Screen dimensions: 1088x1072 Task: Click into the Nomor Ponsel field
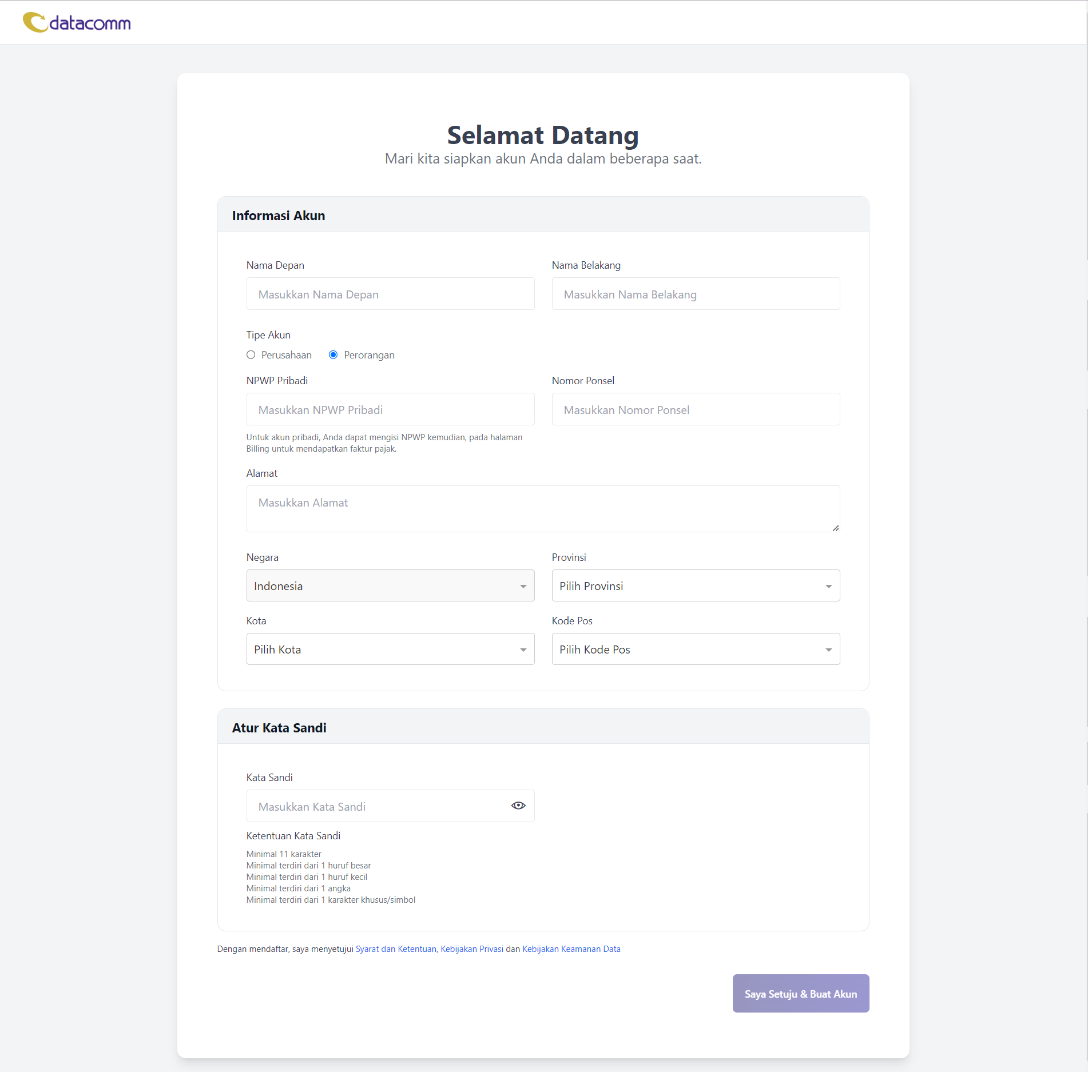click(695, 409)
